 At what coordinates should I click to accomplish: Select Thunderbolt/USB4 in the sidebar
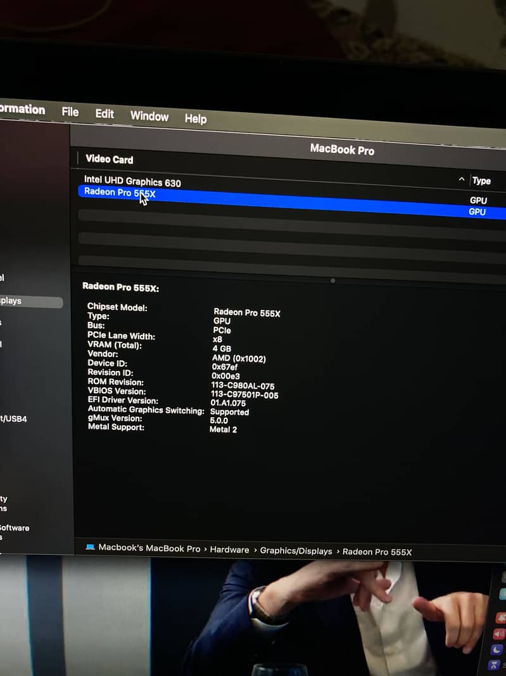(x=13, y=419)
